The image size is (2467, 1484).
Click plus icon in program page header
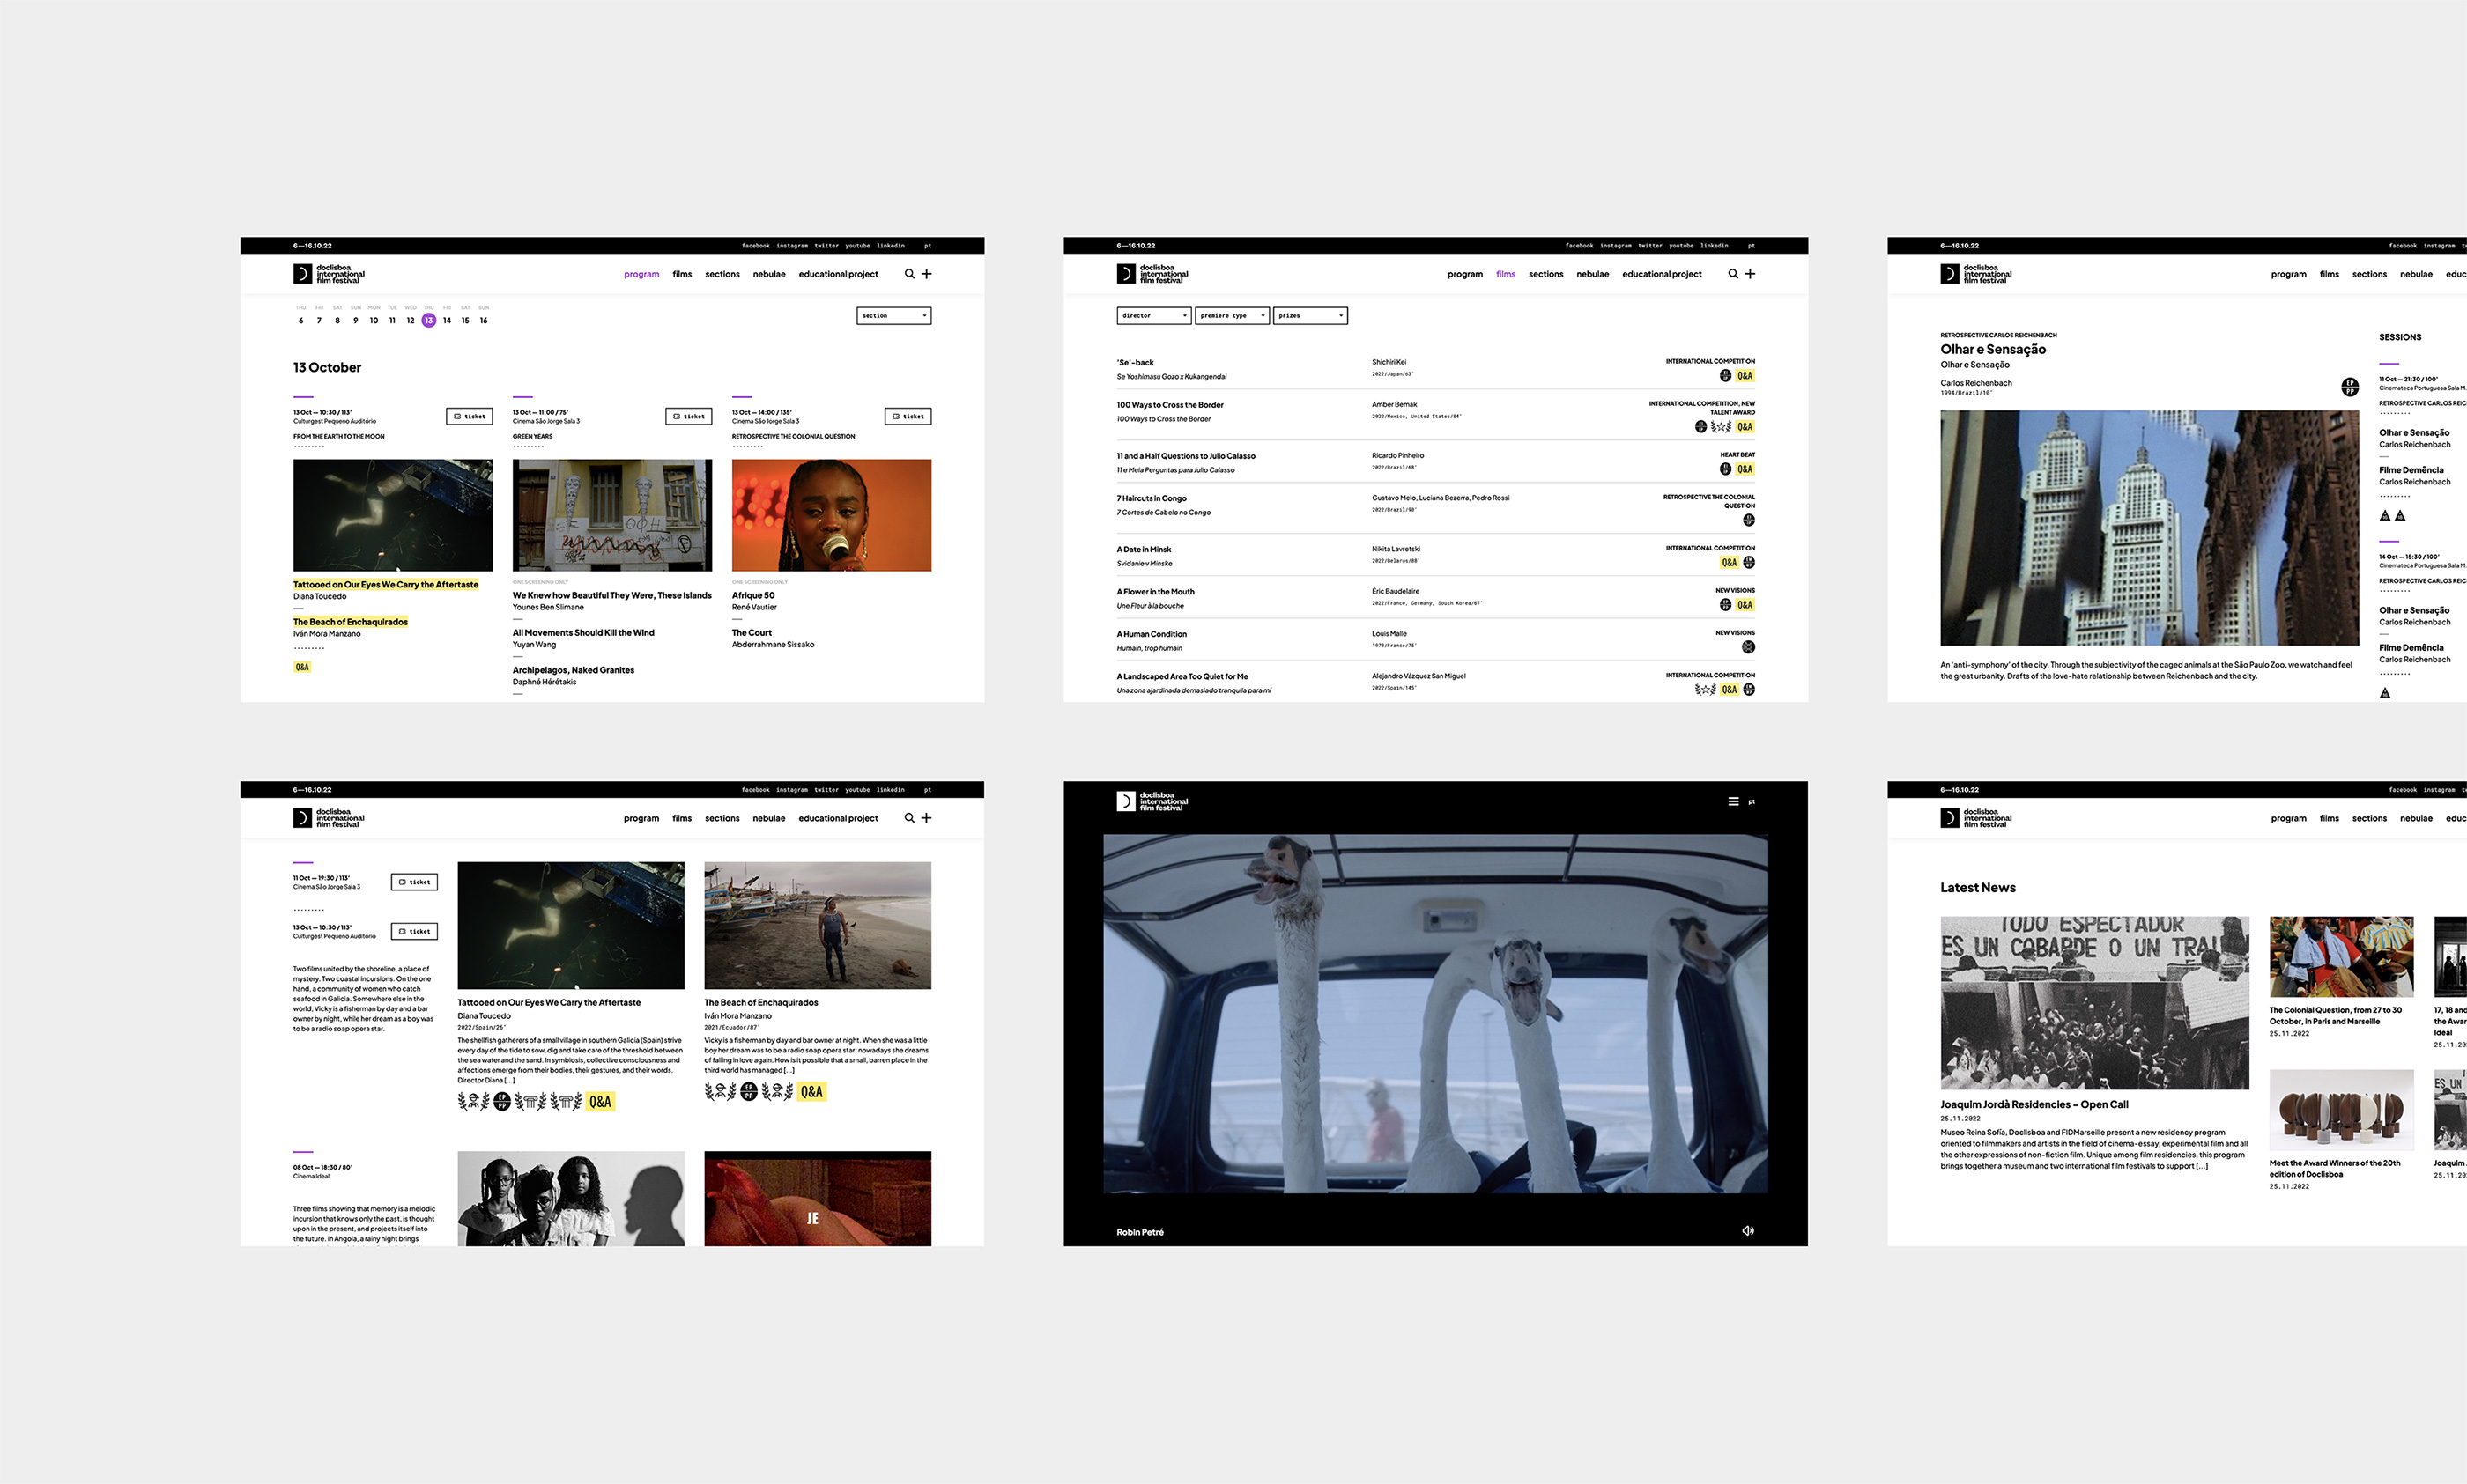click(926, 274)
